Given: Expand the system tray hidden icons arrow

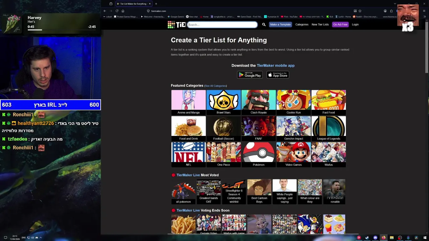Looking at the screenshot, I should pos(41,238).
